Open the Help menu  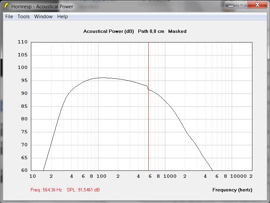coord(62,17)
